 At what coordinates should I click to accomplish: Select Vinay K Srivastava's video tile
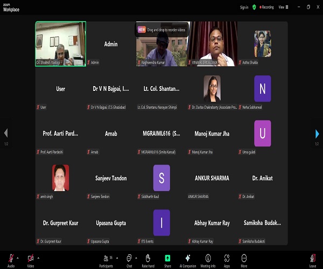click(212, 44)
